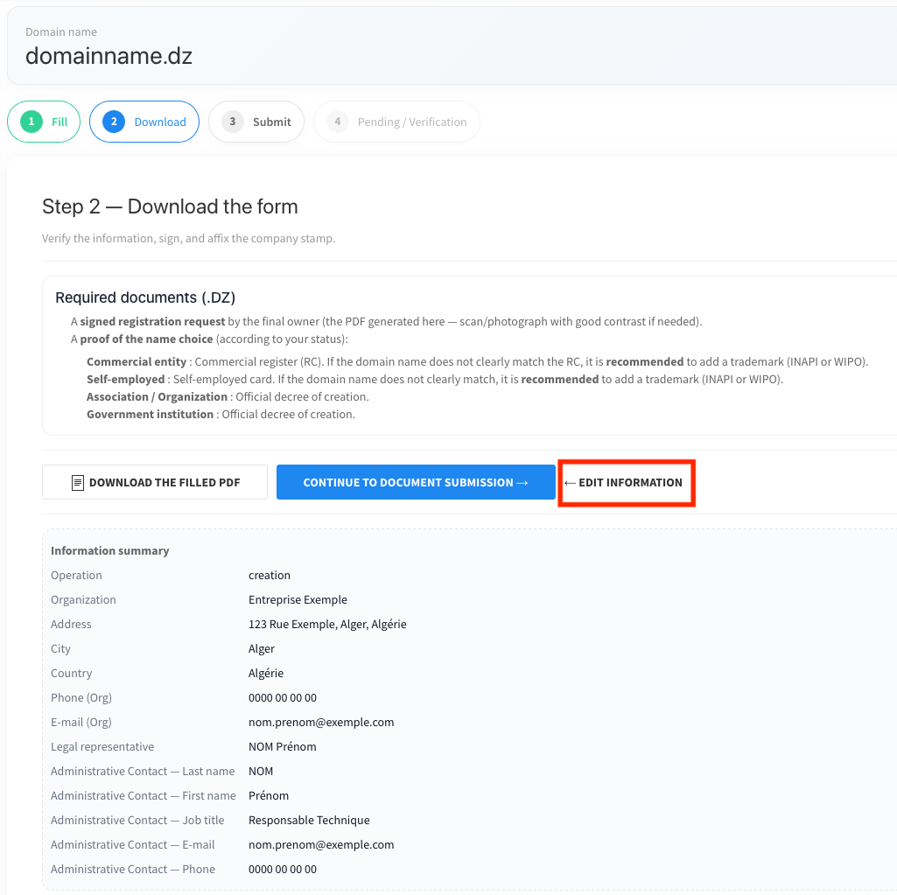Screen dimensions: 897x895
Task: Click the domainname.dz domain name field
Action: coord(109,57)
